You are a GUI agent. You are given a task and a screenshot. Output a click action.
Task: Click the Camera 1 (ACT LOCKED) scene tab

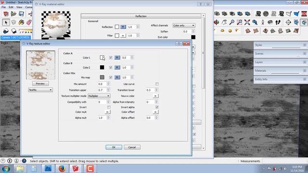[15, 37]
